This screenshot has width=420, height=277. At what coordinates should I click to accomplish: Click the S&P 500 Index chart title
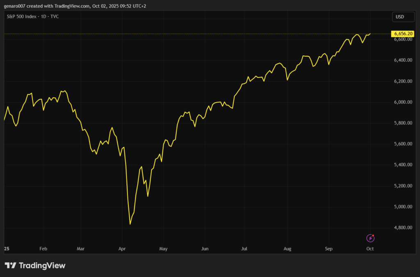33,17
